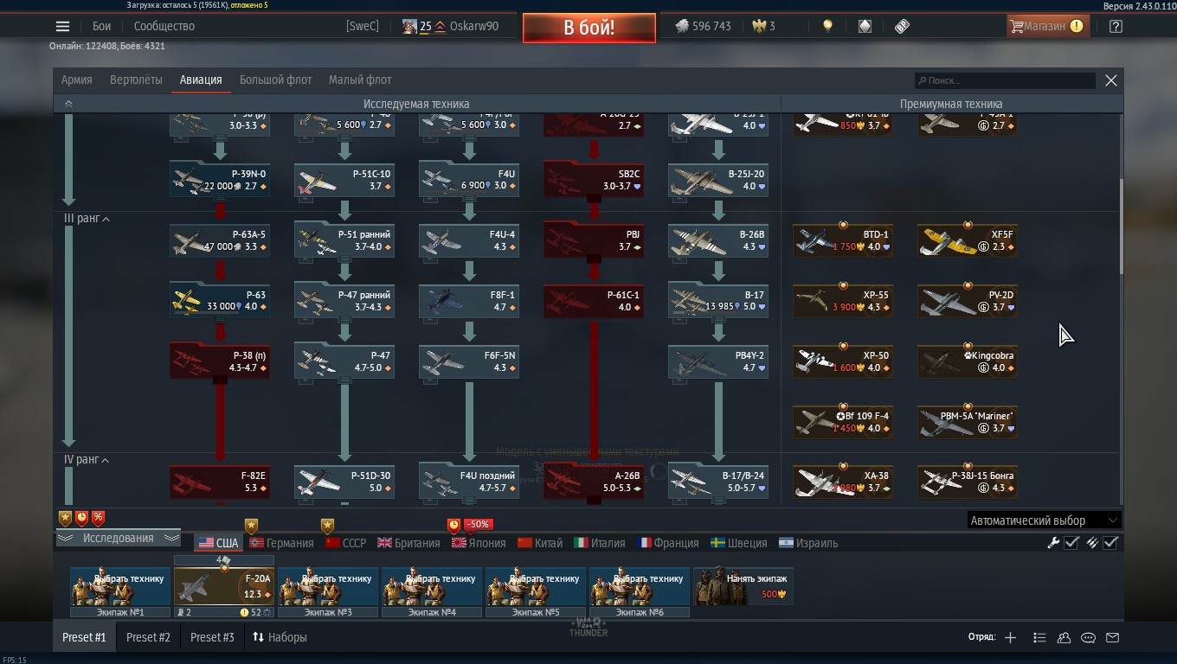
Task: Select the premium XP-55 aircraft
Action: tap(843, 301)
